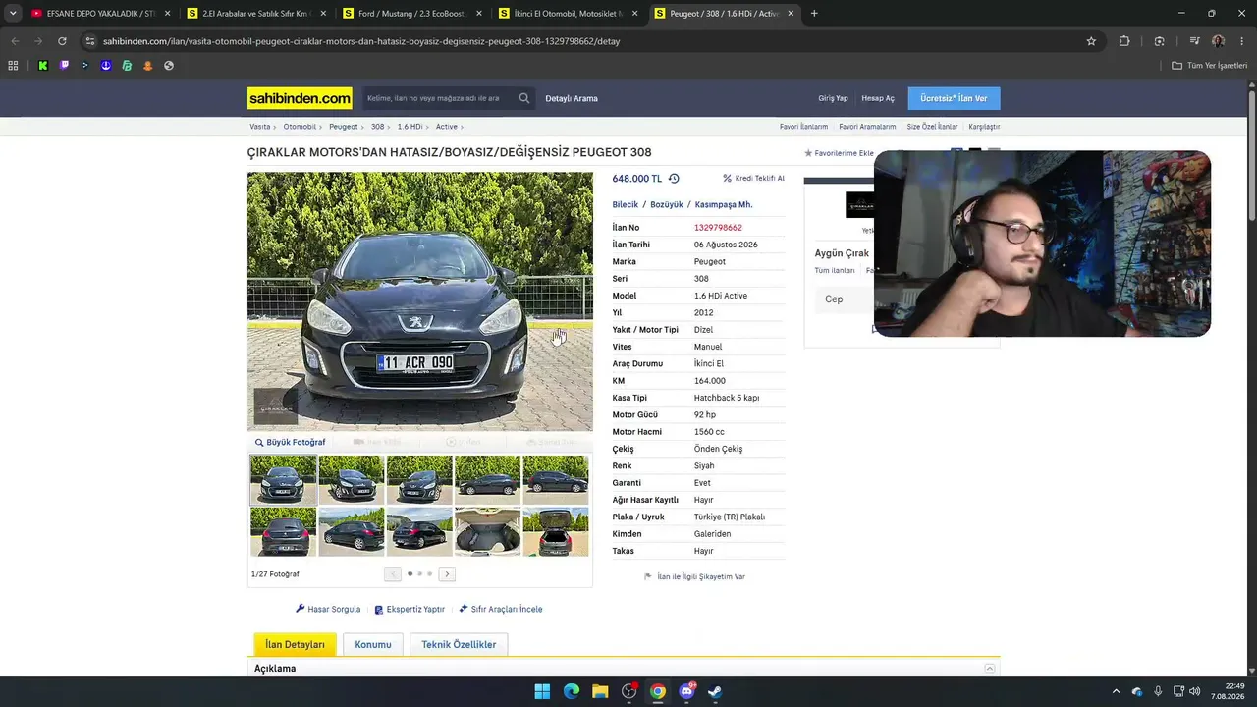The width and height of the screenshot is (1257, 707).
Task: Open the Chrome tab search dropdown
Action: coord(13,14)
